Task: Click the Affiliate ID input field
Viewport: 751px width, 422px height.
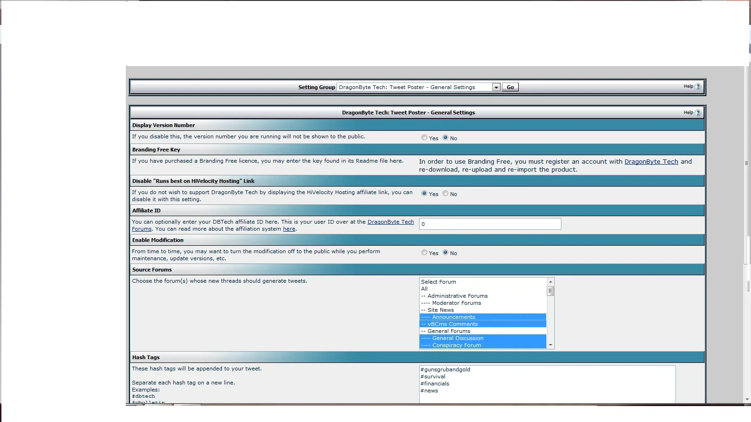Action: pyautogui.click(x=490, y=224)
